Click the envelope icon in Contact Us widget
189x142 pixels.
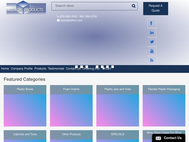tap(158, 138)
